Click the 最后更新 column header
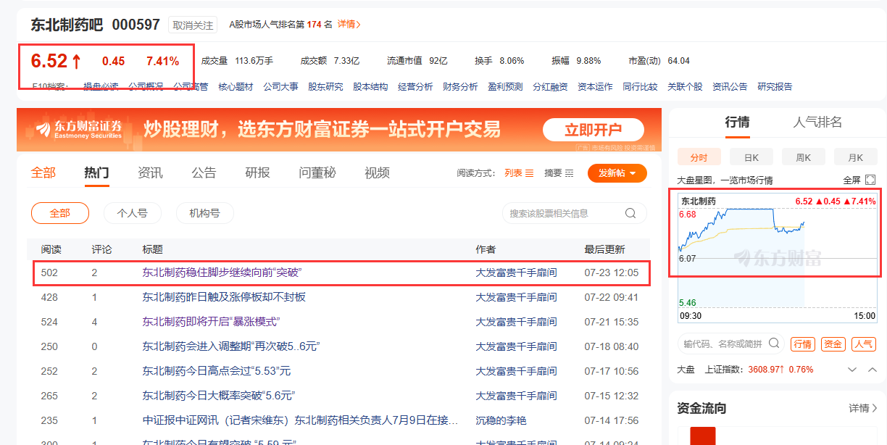887x445 pixels. click(x=604, y=249)
